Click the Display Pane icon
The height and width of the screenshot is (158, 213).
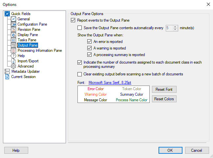(x=13, y=35)
